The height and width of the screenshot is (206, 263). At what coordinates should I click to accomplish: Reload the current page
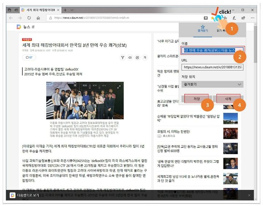coord(29,18)
